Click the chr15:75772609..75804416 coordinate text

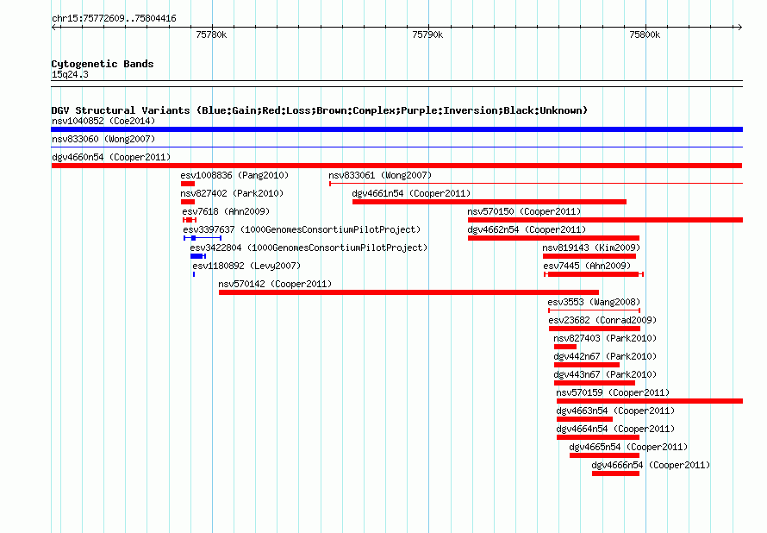pos(114,18)
